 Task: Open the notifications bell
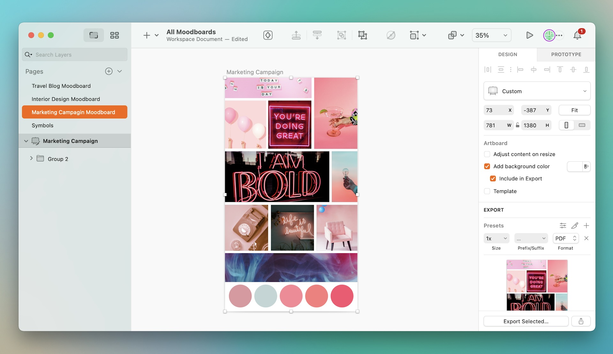point(577,35)
